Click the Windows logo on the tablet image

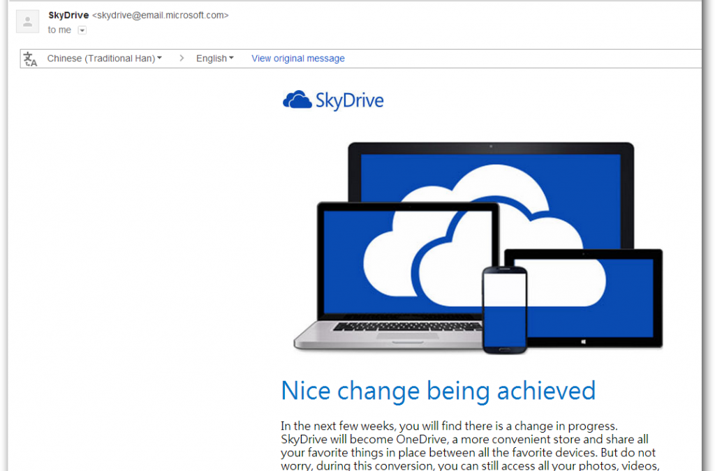[x=583, y=340]
